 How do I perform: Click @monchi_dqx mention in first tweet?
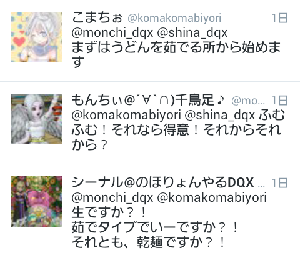112,33
